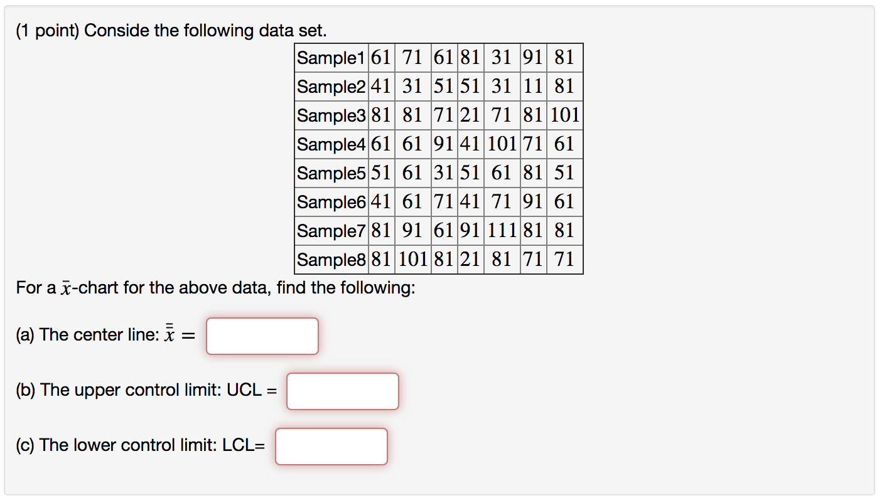894x503 pixels.
Task: Click the 101 value in Sample4 row
Action: [x=502, y=144]
